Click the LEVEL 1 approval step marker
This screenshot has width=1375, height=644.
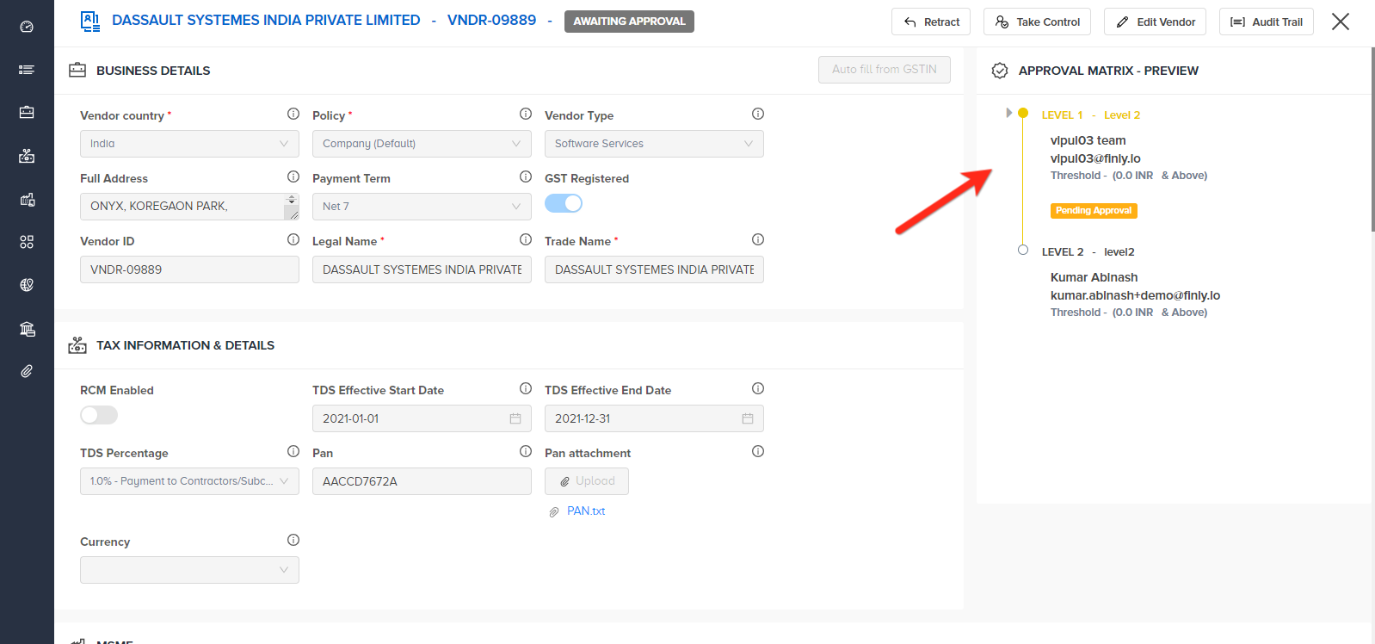click(1023, 113)
